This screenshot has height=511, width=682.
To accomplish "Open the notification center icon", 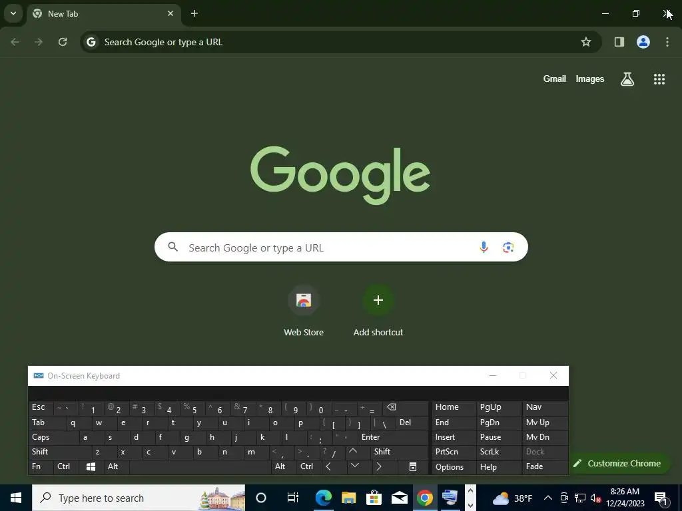I will [x=661, y=498].
